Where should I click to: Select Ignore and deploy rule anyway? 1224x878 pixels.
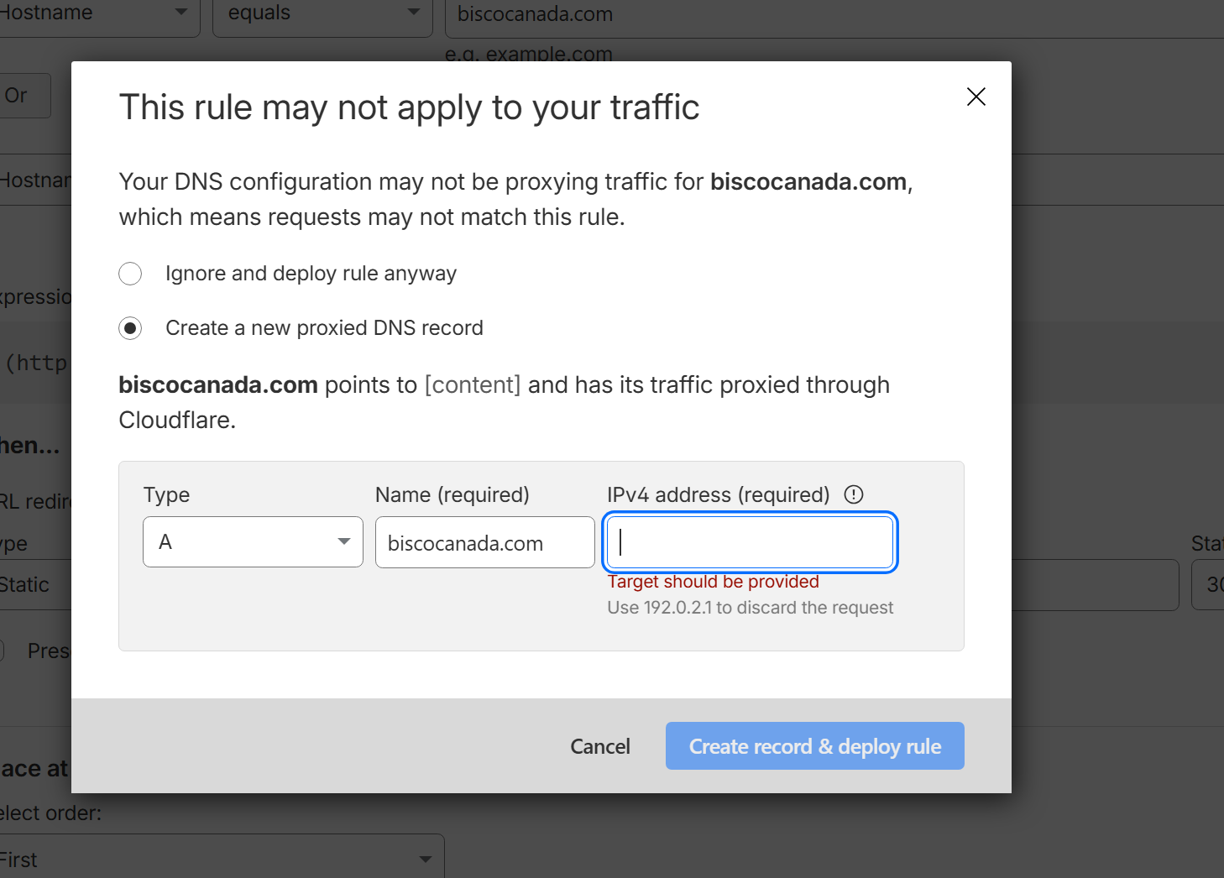click(130, 274)
